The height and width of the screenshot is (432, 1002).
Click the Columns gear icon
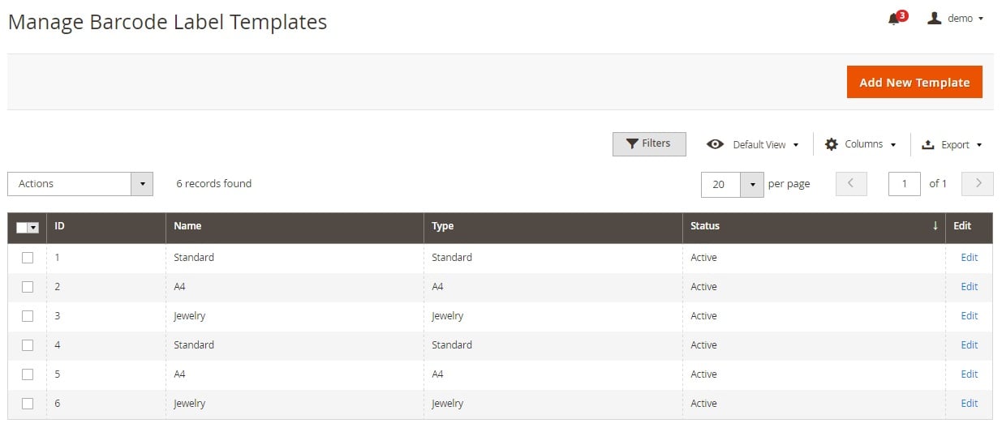(x=831, y=144)
